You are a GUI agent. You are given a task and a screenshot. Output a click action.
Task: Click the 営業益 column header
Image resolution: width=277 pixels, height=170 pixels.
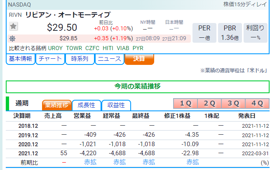[82, 116]
